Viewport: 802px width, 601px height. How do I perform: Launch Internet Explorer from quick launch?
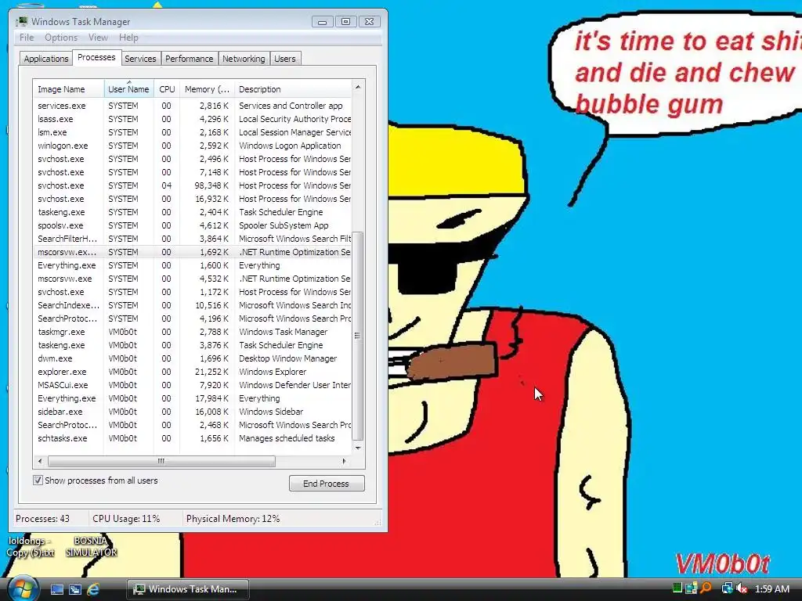tap(94, 589)
